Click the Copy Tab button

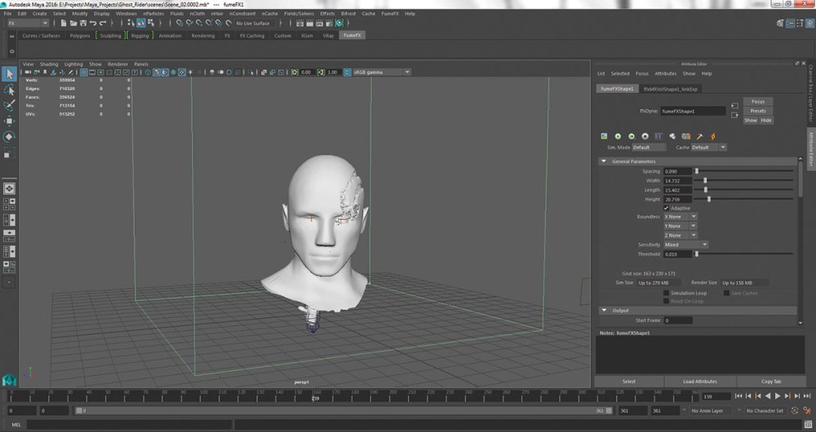[x=771, y=381]
